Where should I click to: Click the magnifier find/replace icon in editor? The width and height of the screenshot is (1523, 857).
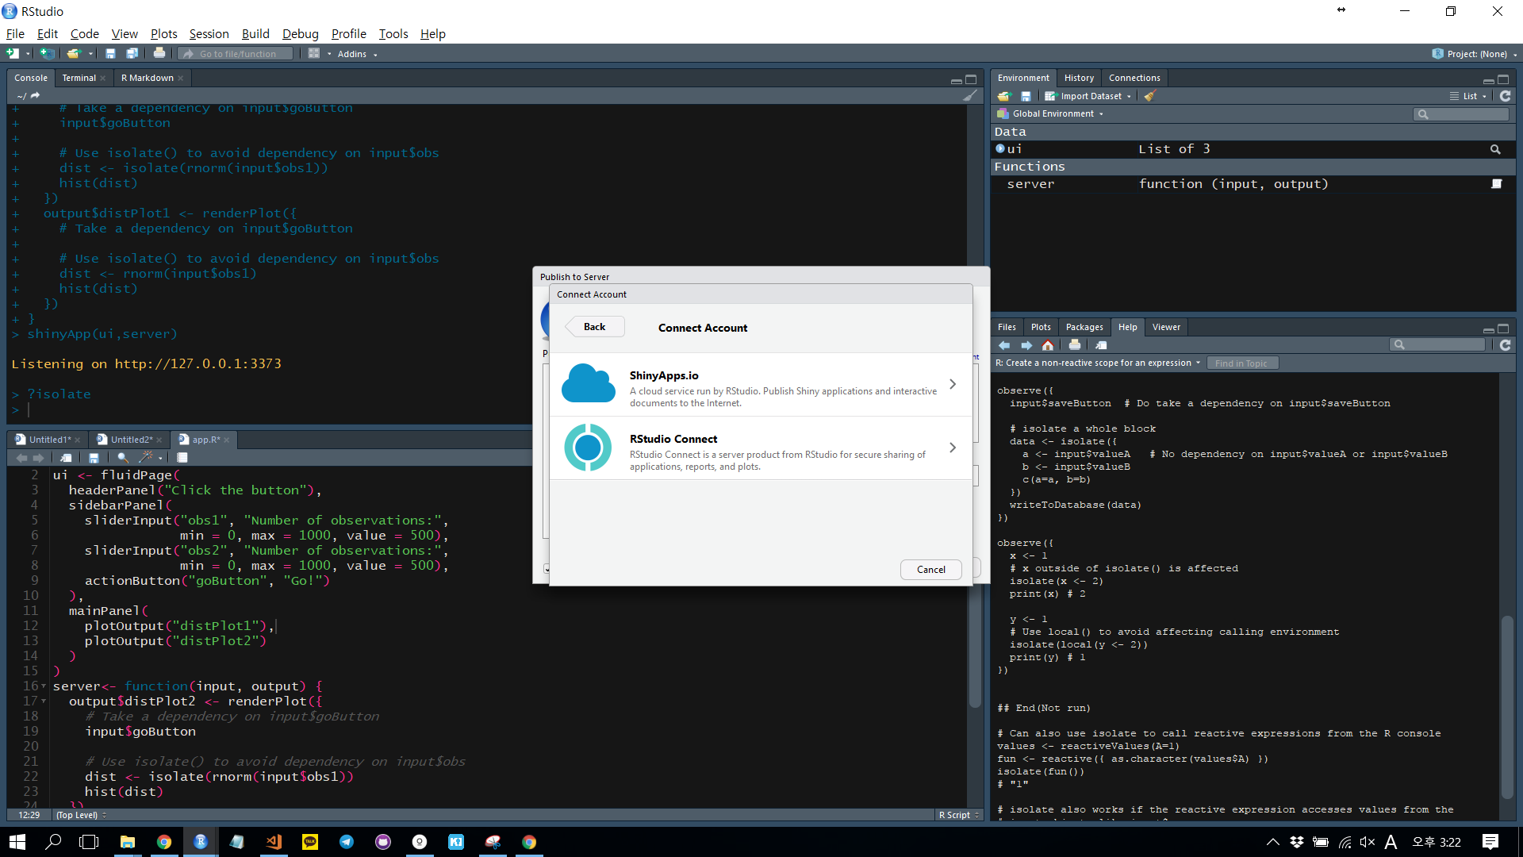pos(122,458)
